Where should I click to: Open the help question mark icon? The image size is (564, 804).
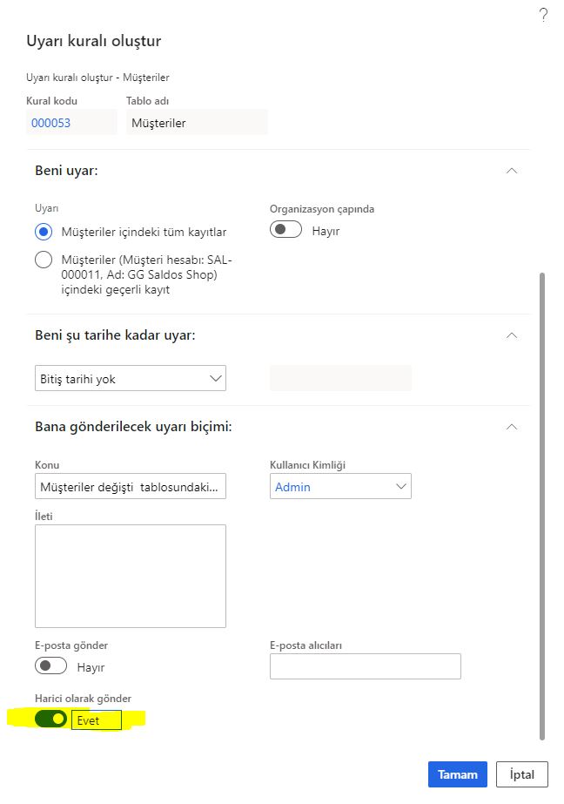tap(543, 15)
